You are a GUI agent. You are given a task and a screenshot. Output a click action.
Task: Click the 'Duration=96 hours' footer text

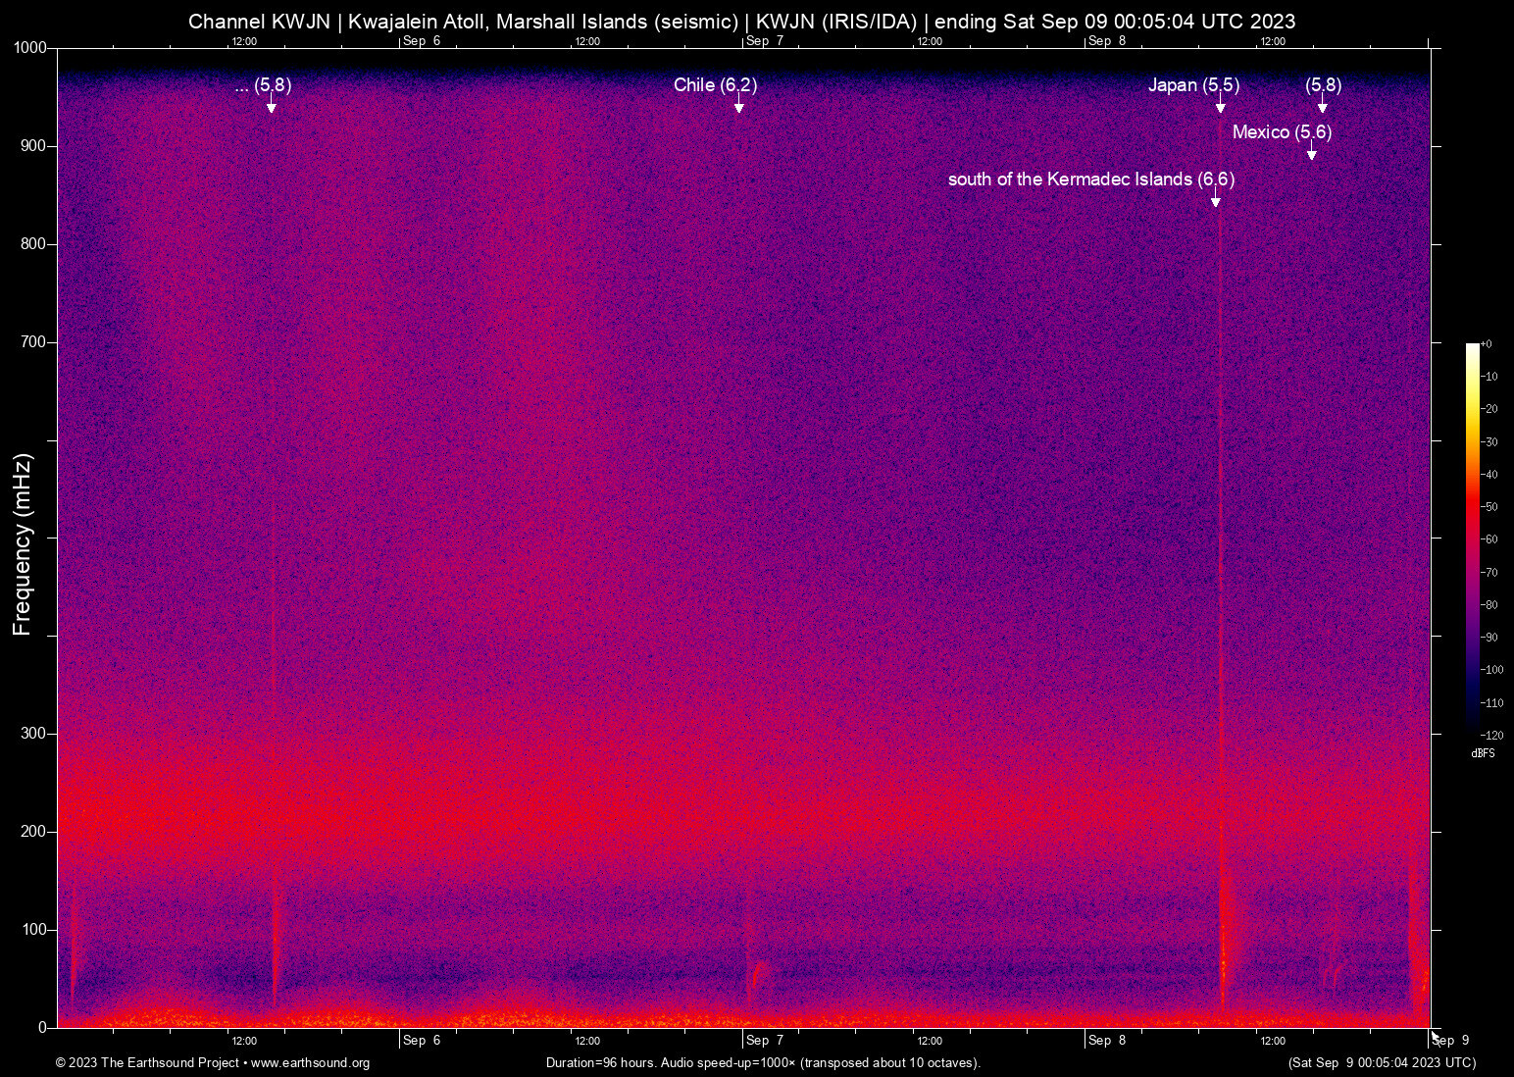coord(601,1063)
